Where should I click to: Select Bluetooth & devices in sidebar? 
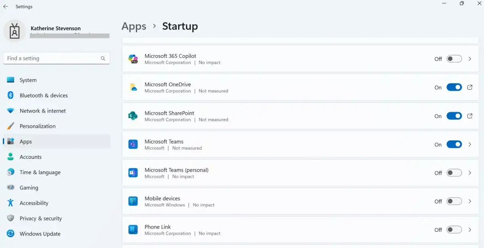pos(44,96)
